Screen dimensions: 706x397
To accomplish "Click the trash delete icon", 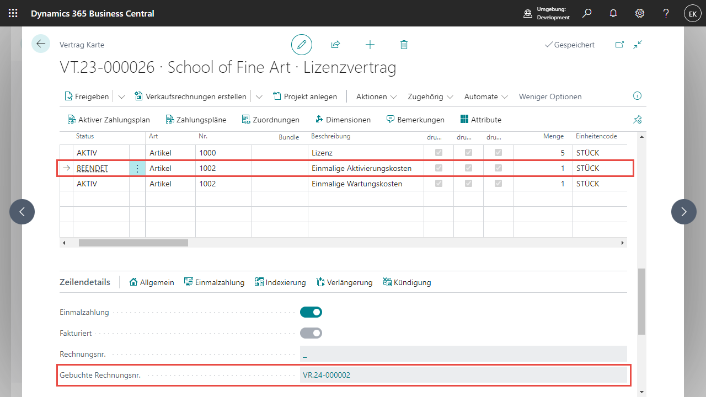I will coord(404,45).
